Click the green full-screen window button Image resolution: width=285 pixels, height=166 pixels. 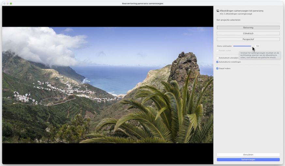(x=11, y=4)
